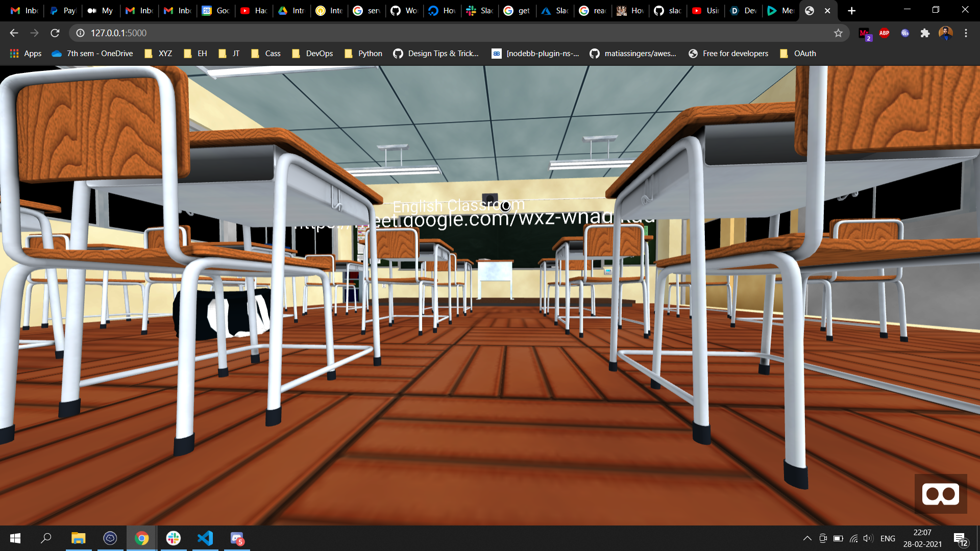The height and width of the screenshot is (551, 980).
Task: Show hidden system tray icons
Action: 807,538
